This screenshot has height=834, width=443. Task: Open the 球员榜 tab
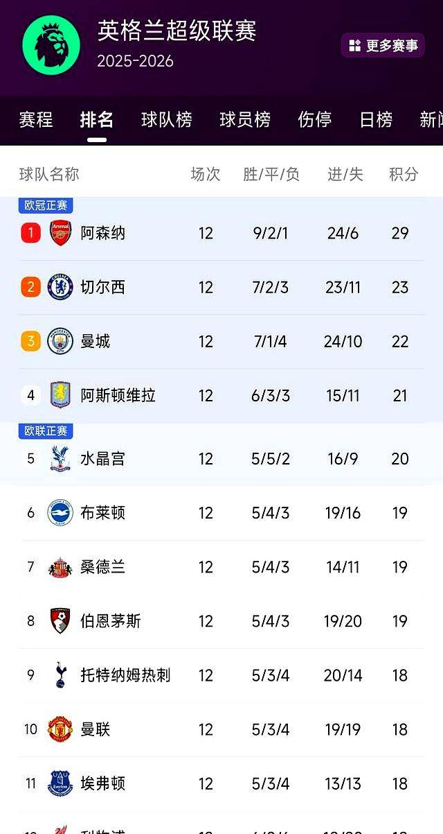245,120
